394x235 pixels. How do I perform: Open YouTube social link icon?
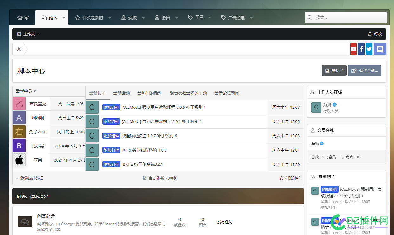pyautogui.click(x=353, y=49)
